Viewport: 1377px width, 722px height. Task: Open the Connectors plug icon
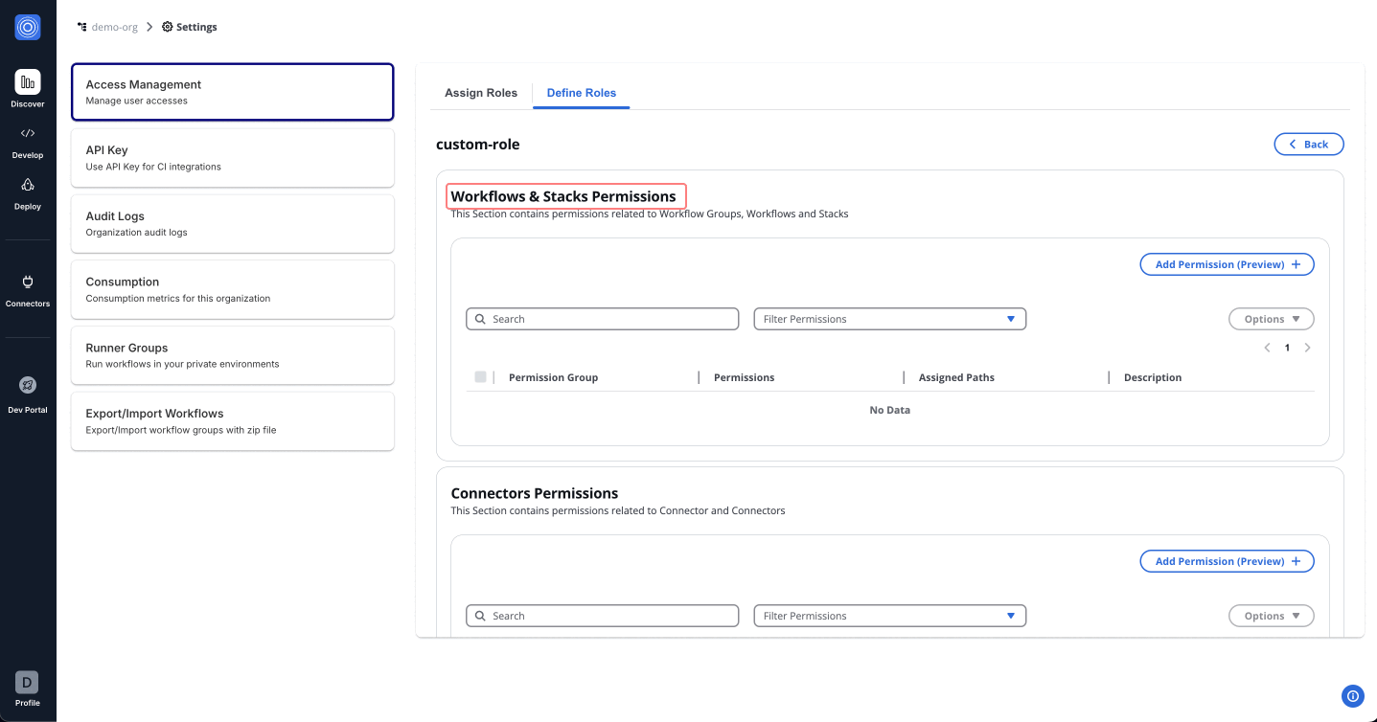point(28,282)
